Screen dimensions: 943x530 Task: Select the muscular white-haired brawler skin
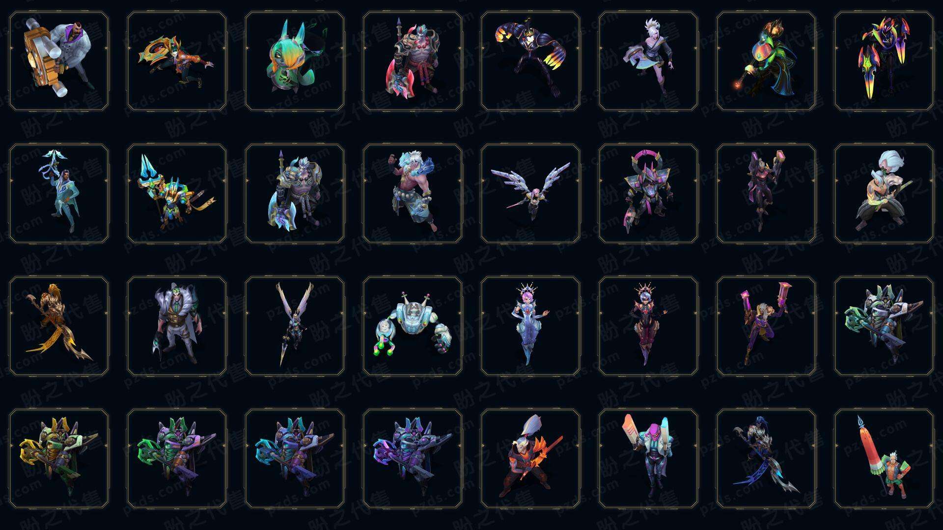click(x=413, y=193)
